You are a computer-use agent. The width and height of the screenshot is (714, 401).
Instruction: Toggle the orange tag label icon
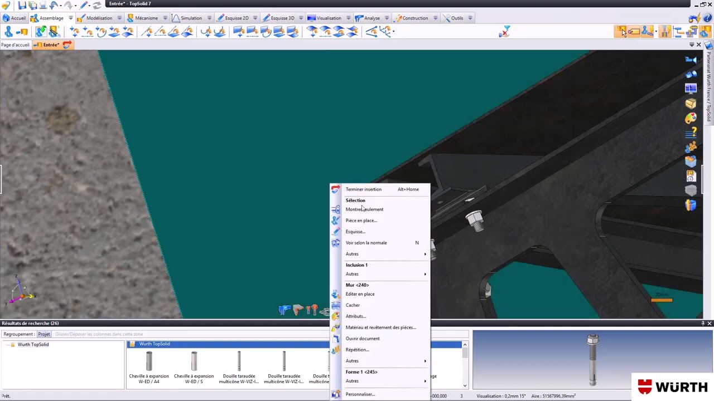pos(634,32)
